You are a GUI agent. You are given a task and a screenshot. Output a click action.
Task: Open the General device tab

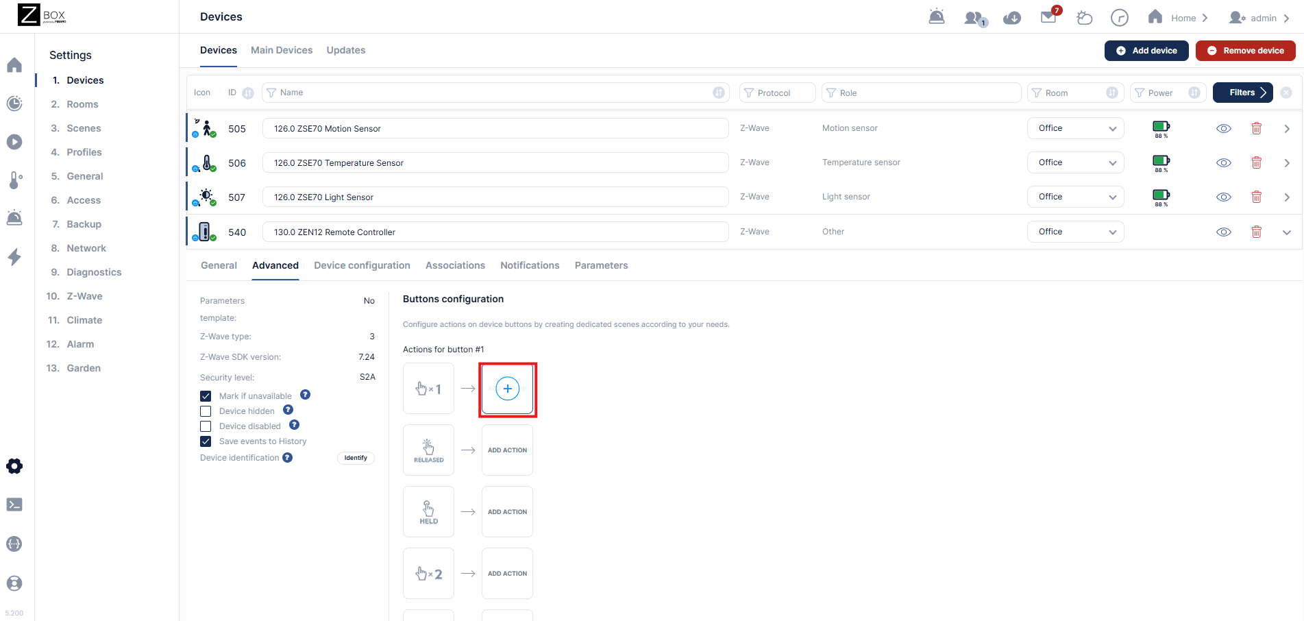[219, 265]
